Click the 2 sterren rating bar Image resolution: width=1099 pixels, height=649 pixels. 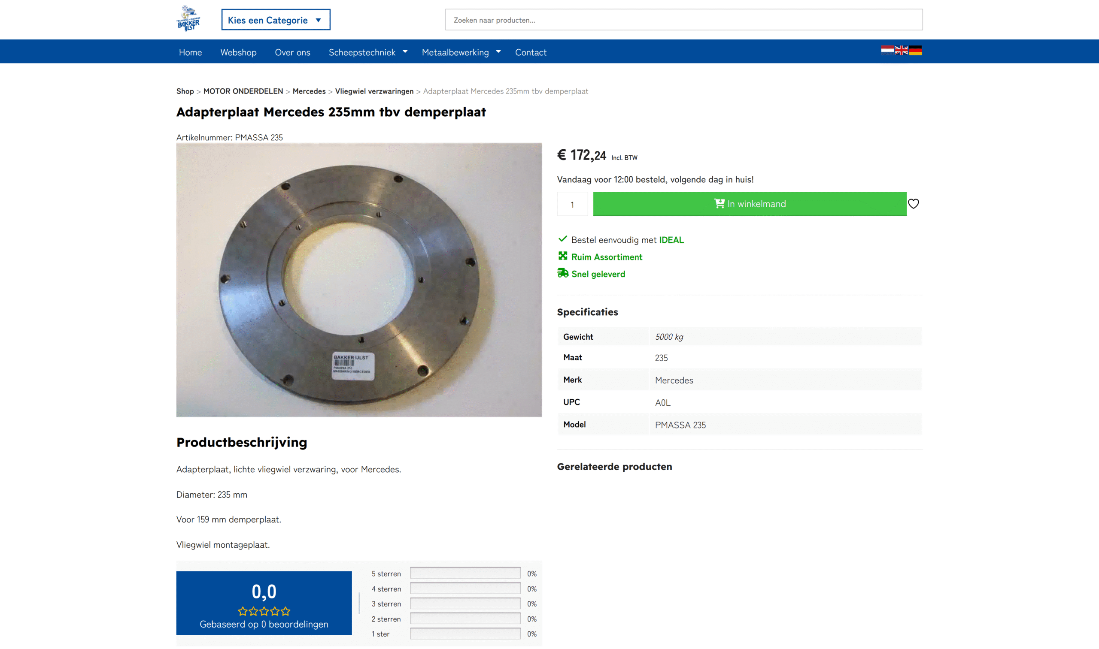465,619
